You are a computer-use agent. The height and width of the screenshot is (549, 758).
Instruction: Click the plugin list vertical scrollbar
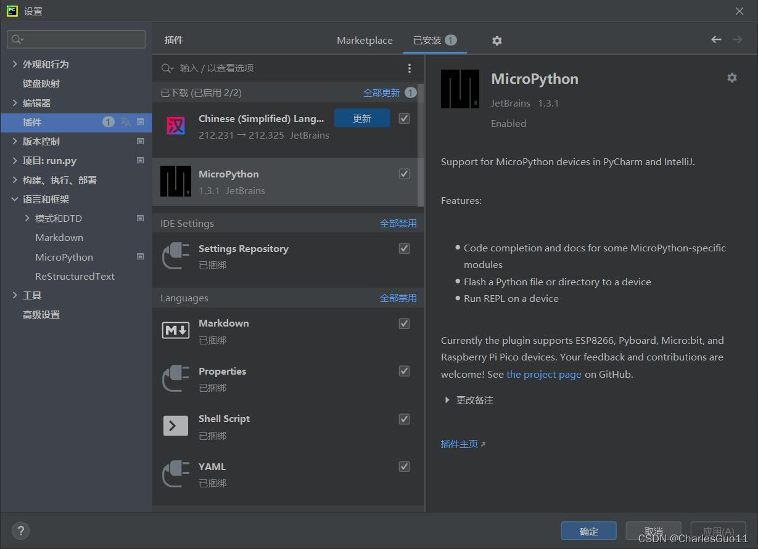421,145
